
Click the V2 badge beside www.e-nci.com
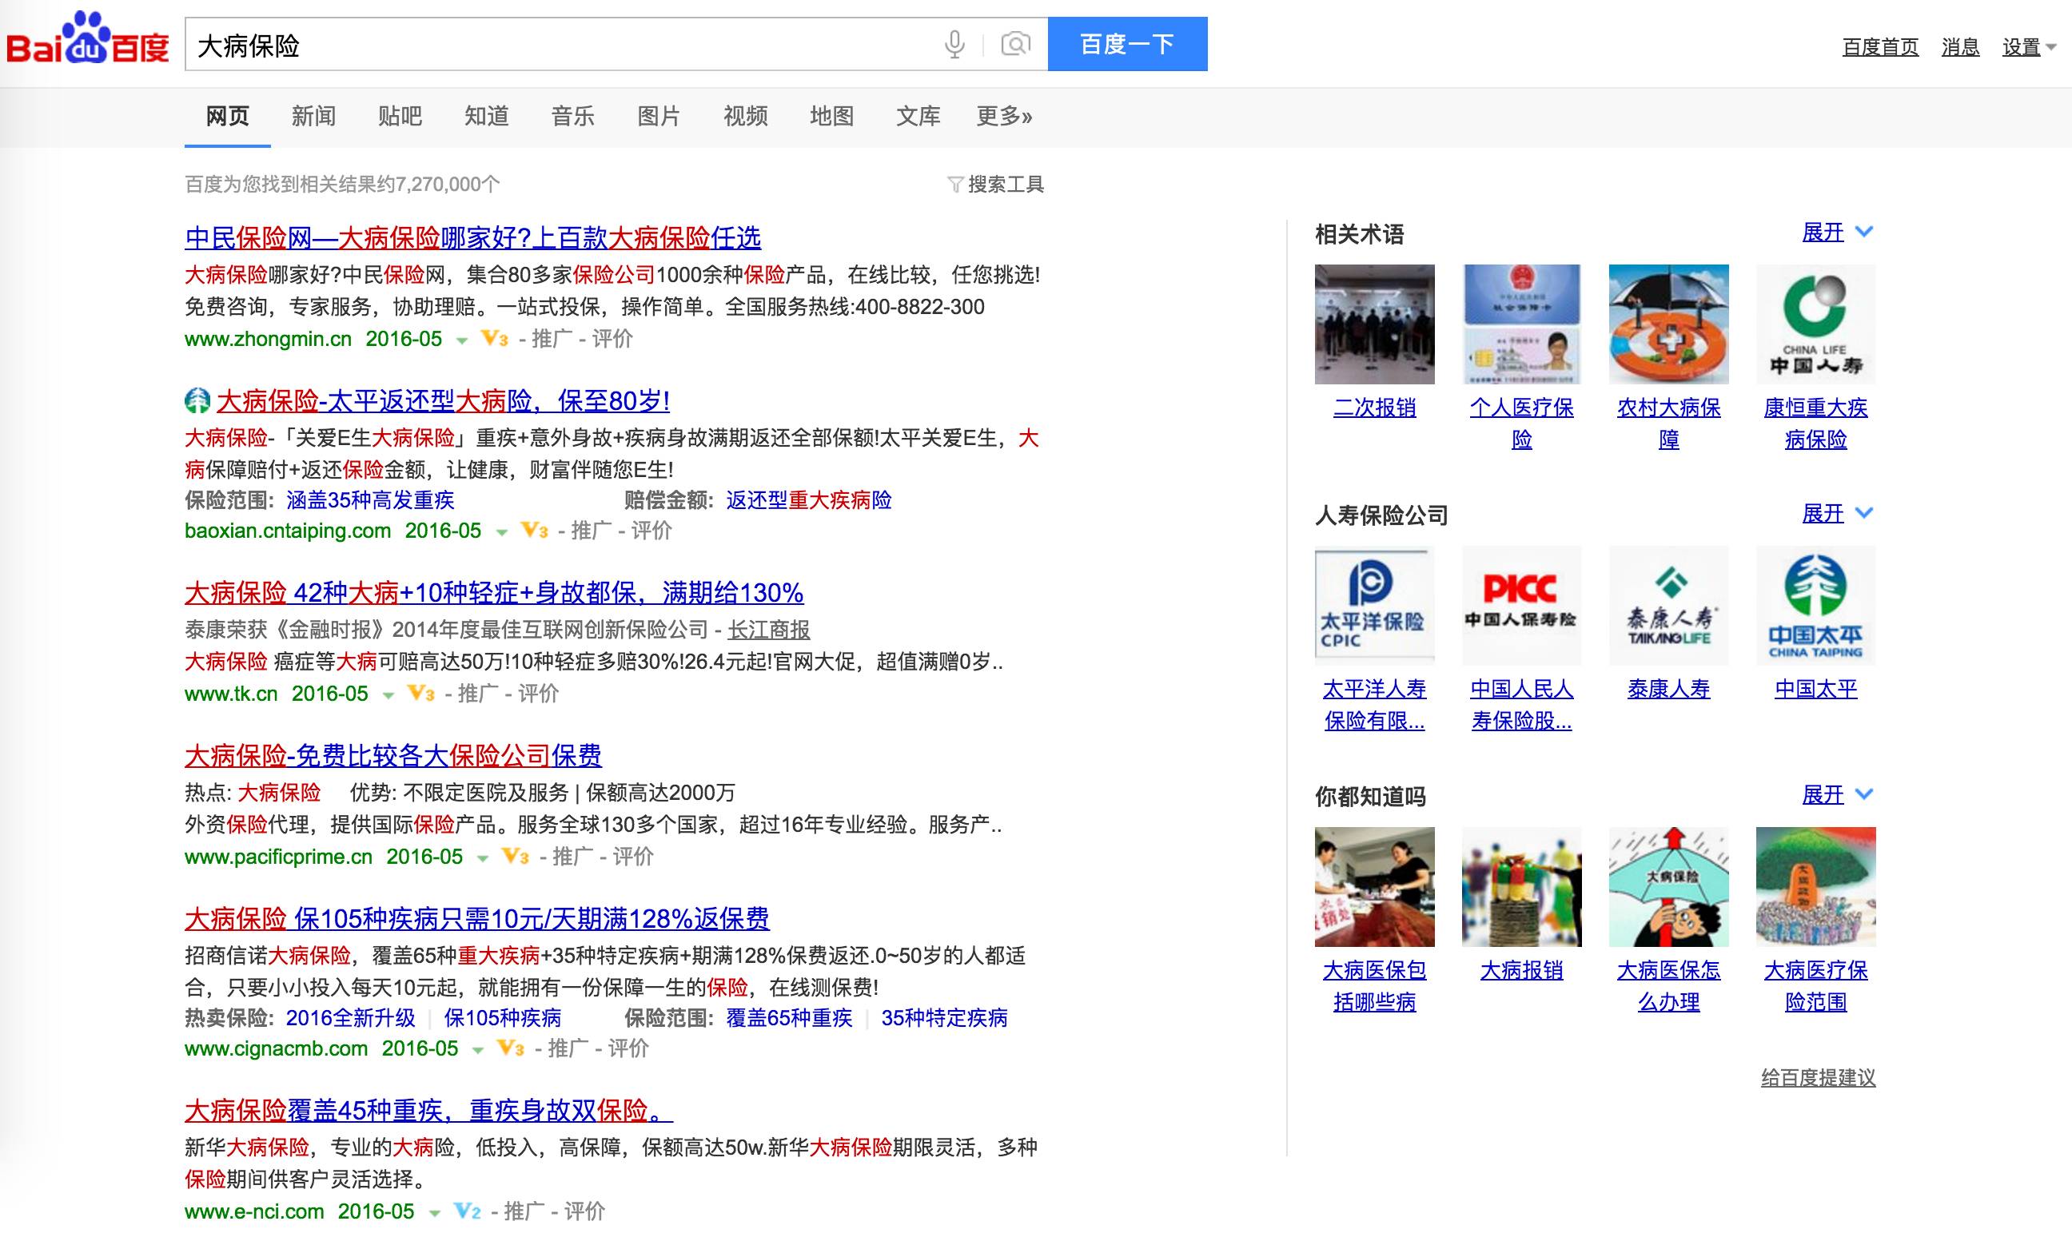467,1211
